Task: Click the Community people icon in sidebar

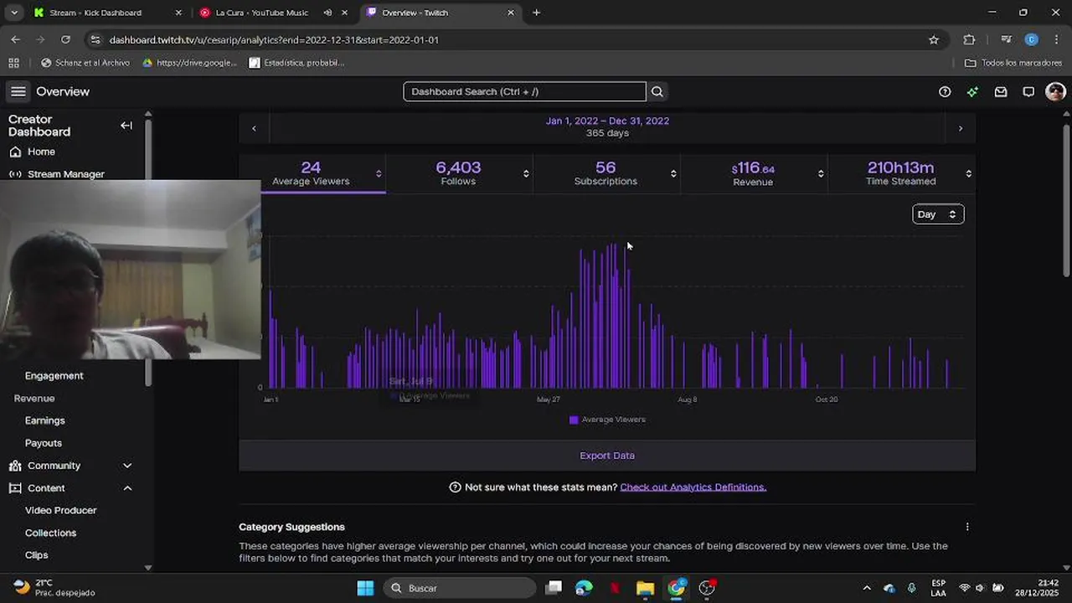Action: pyautogui.click(x=15, y=466)
